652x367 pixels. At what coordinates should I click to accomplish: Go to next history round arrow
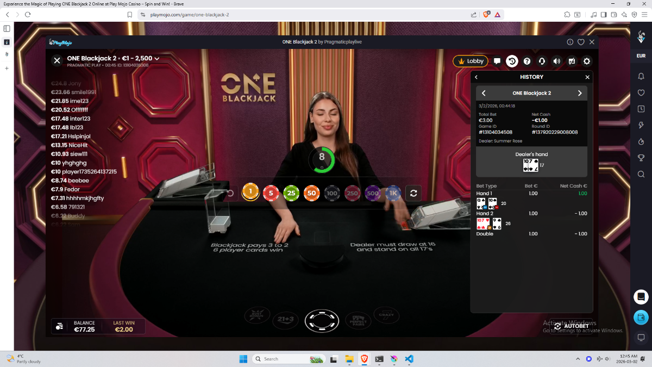pyautogui.click(x=579, y=93)
